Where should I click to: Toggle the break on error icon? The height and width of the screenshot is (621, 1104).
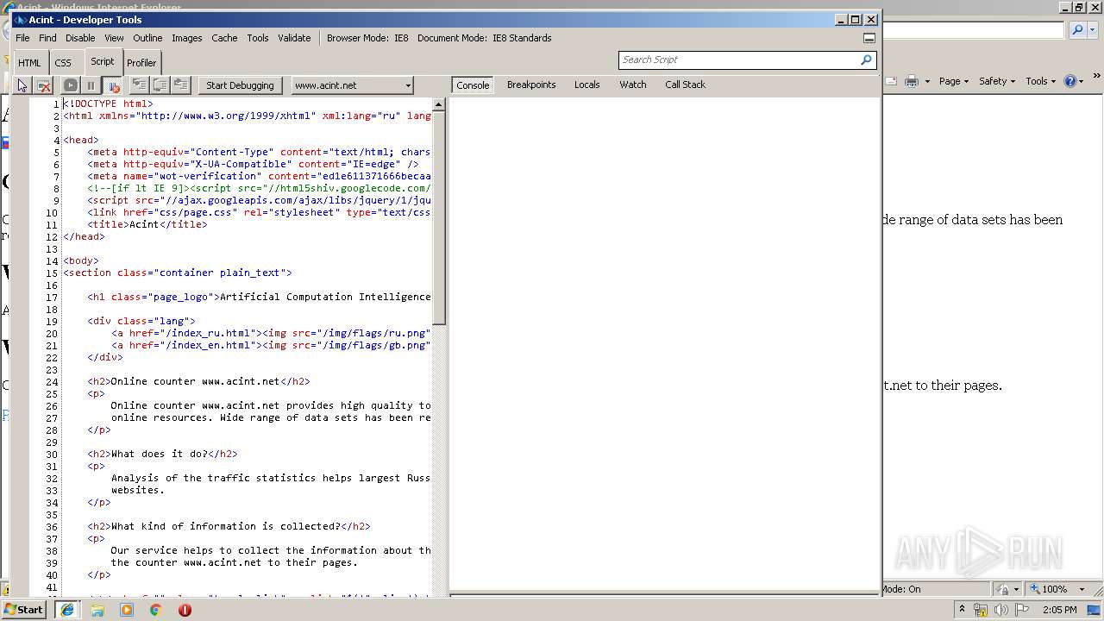(x=112, y=85)
